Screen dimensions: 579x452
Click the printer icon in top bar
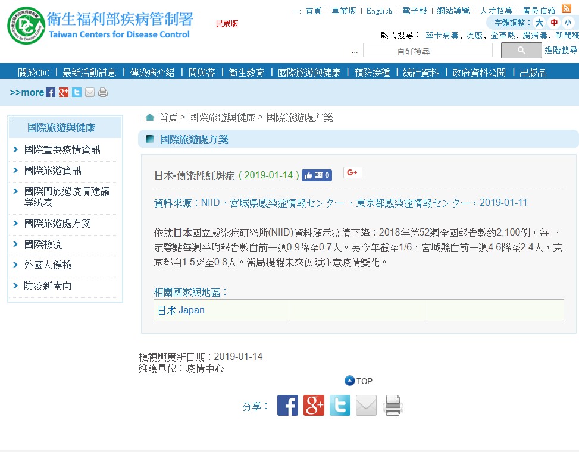[x=103, y=92]
